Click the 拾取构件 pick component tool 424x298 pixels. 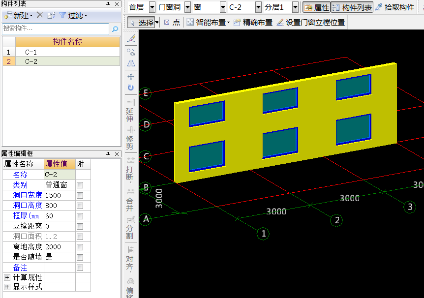click(x=395, y=7)
